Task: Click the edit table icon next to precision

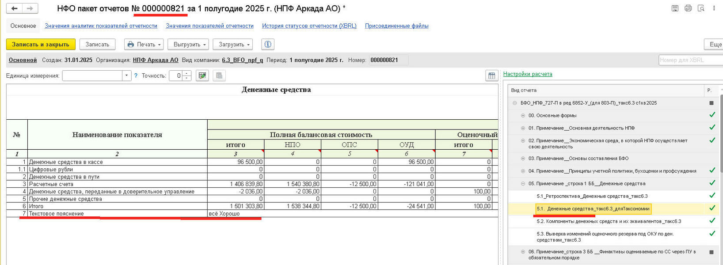Action: (x=202, y=76)
